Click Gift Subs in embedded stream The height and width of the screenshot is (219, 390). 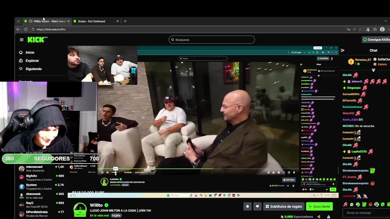pyautogui.click(x=289, y=180)
